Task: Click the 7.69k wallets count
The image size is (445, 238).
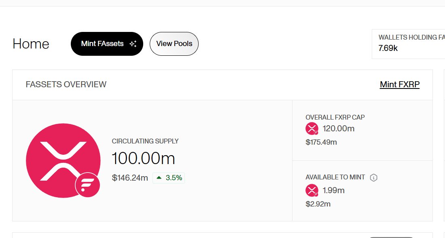Action: tap(388, 48)
